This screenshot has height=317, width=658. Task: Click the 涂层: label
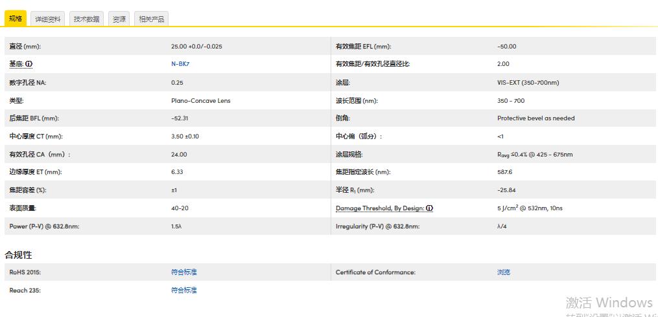pyautogui.click(x=343, y=83)
